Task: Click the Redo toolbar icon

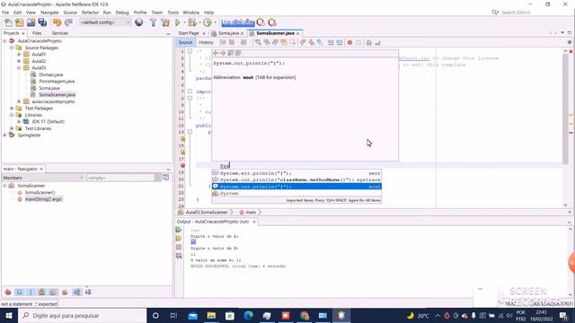Action: 68,22
